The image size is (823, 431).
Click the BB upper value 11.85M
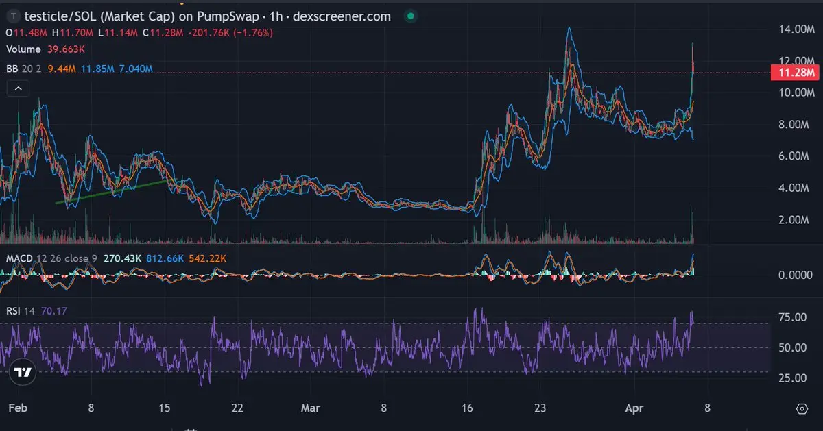97,69
